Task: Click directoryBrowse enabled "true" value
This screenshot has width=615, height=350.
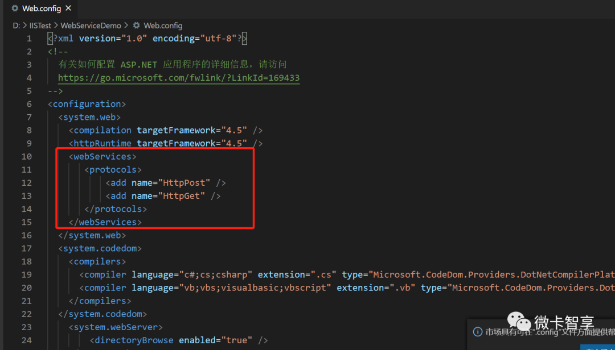Action: point(236,340)
